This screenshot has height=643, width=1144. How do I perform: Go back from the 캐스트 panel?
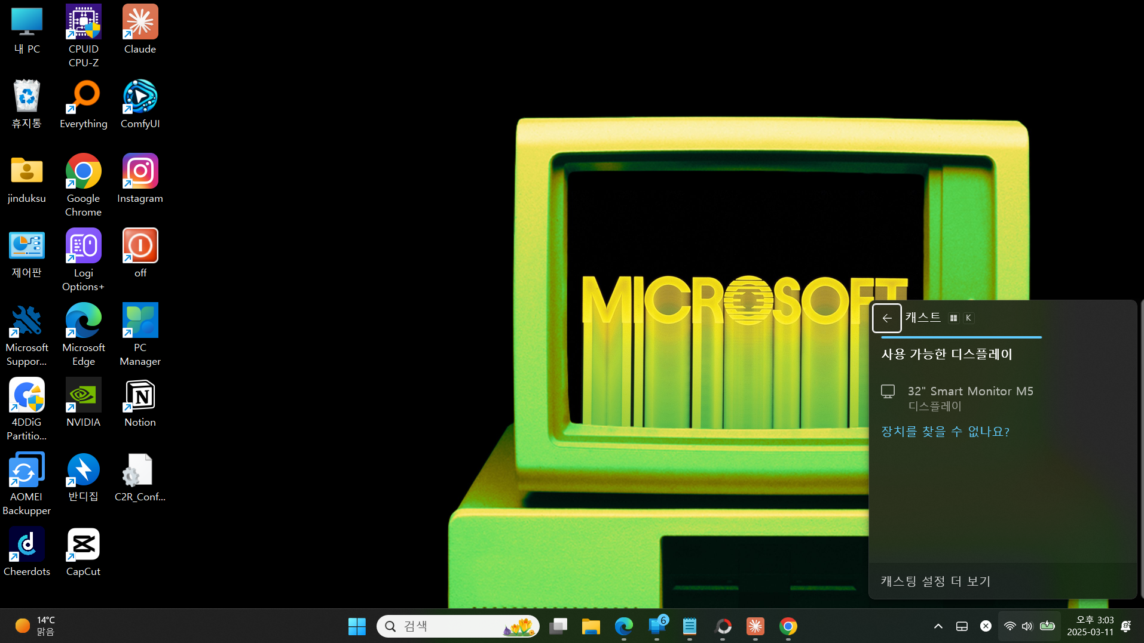click(886, 318)
